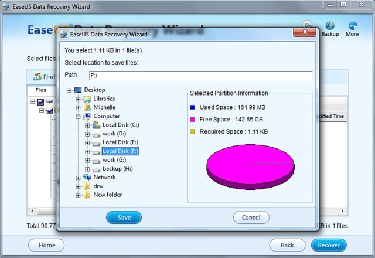Viewport: 375px width, 258px height.
Task: Maximize the main EaseUS window
Action: pyautogui.click(x=343, y=5)
